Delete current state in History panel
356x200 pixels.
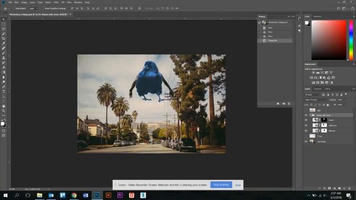(x=289, y=104)
